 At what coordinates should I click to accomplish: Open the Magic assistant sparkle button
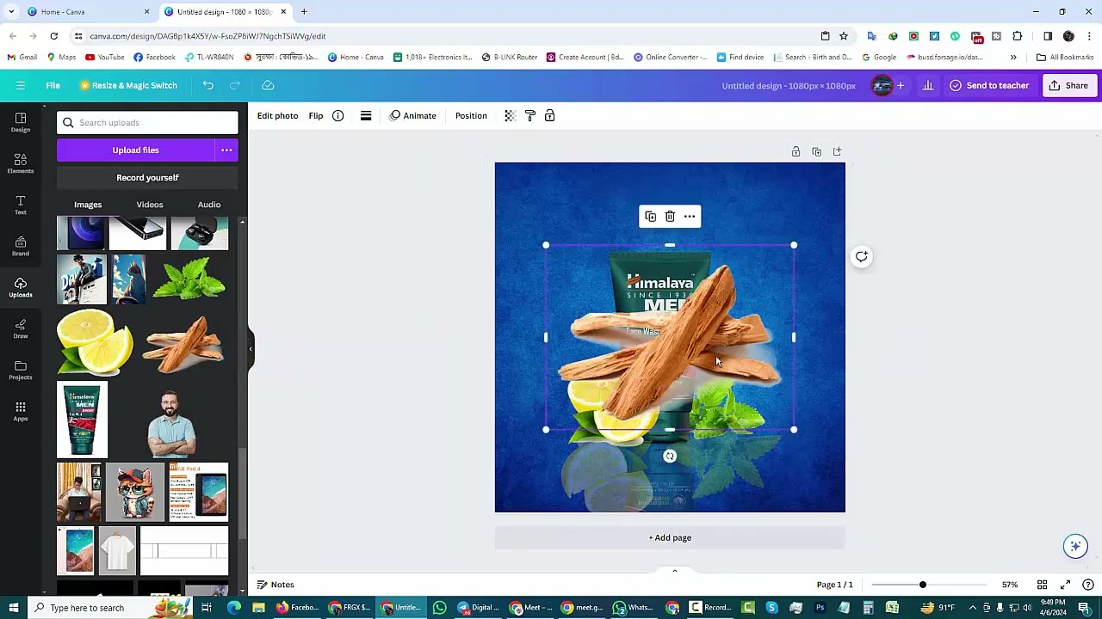[x=1075, y=546]
